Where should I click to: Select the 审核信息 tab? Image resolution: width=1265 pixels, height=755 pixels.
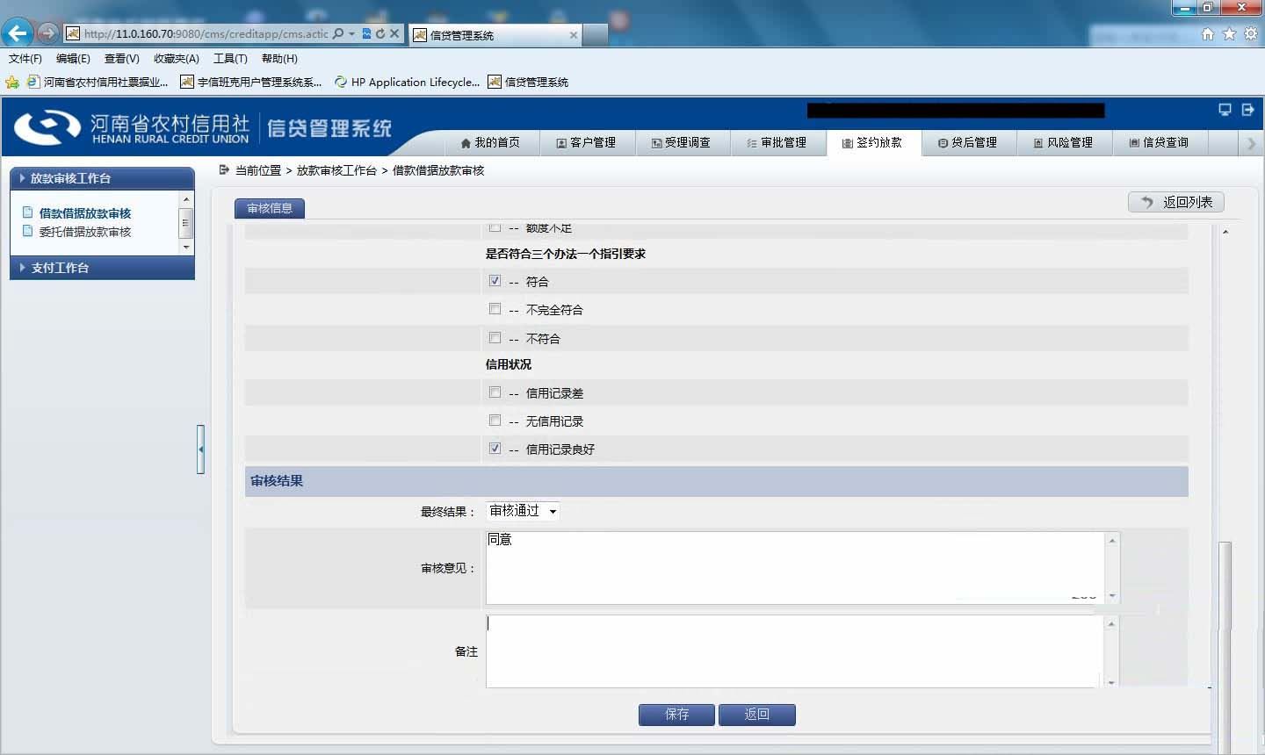(x=270, y=208)
